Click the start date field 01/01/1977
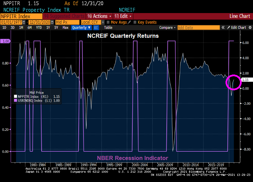 (11, 22)
